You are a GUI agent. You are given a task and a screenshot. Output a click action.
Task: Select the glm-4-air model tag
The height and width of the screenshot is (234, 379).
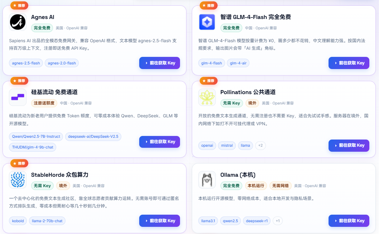click(238, 63)
